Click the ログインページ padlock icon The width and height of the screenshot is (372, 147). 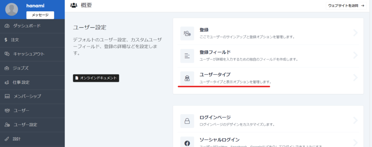point(187,121)
